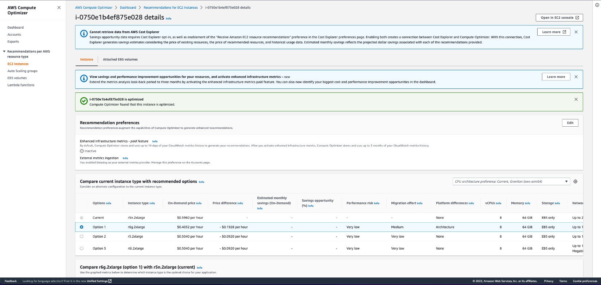Image resolution: width=601 pixels, height=285 pixels.
Task: Click r6g.2xlarge instance type cell
Action: (136, 227)
